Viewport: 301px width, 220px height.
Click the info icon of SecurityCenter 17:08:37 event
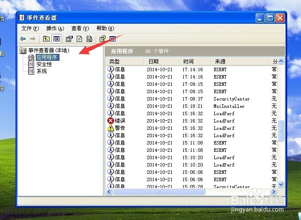pos(111,99)
